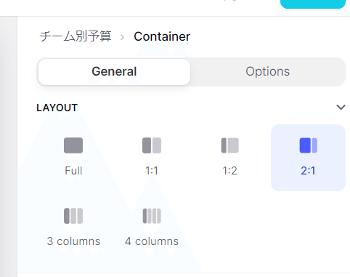
Task: Click the selected "2:1" label
Action: pos(308,171)
